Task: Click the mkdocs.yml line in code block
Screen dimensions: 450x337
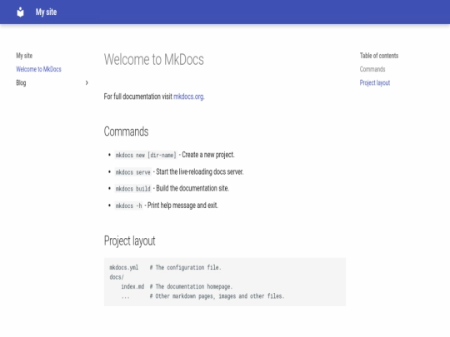Action: click(x=165, y=267)
